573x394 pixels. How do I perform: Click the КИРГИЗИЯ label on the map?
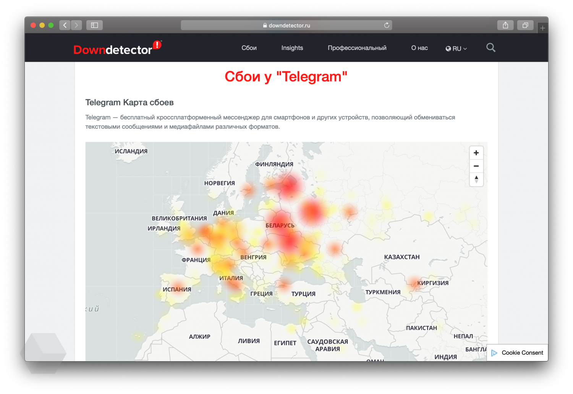pyautogui.click(x=433, y=283)
